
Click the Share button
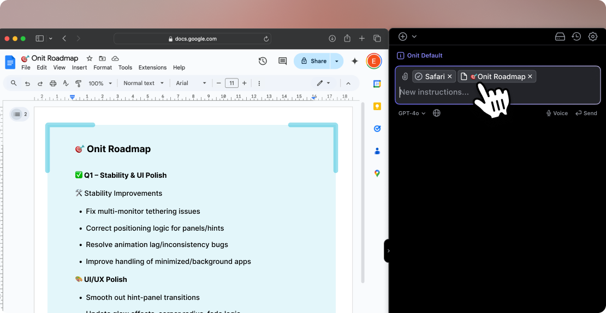point(313,61)
